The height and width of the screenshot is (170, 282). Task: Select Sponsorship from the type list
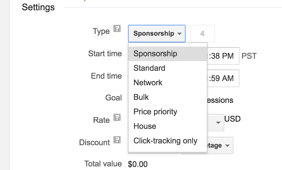point(155,54)
